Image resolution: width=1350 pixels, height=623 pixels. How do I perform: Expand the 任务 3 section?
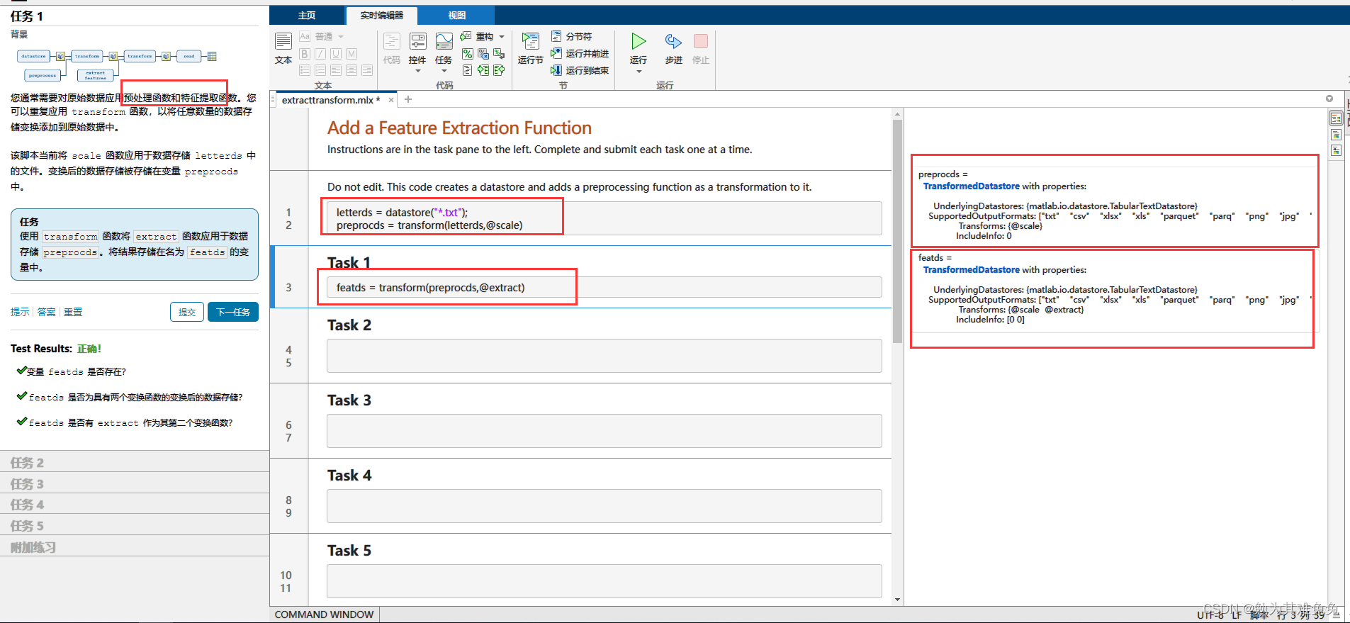135,483
